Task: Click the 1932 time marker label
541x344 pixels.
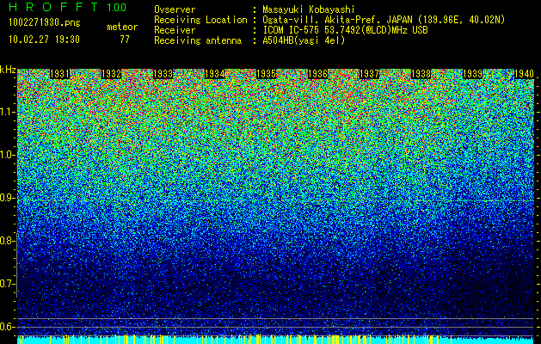Action: 112,74
